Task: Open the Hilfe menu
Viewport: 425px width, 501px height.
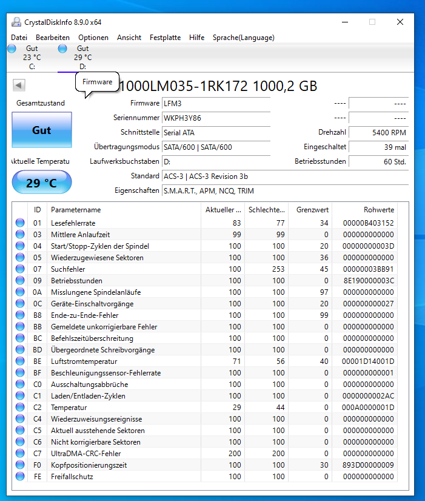Action: click(x=196, y=38)
